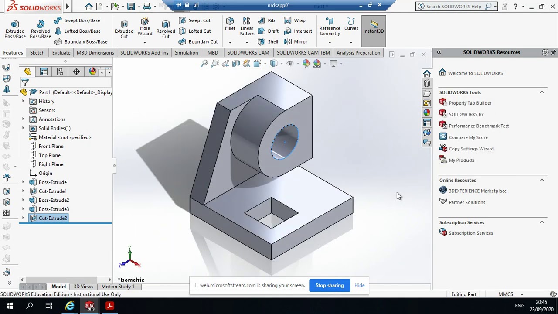Click the Extruded Cut tool
The image size is (558, 314).
click(x=124, y=29)
